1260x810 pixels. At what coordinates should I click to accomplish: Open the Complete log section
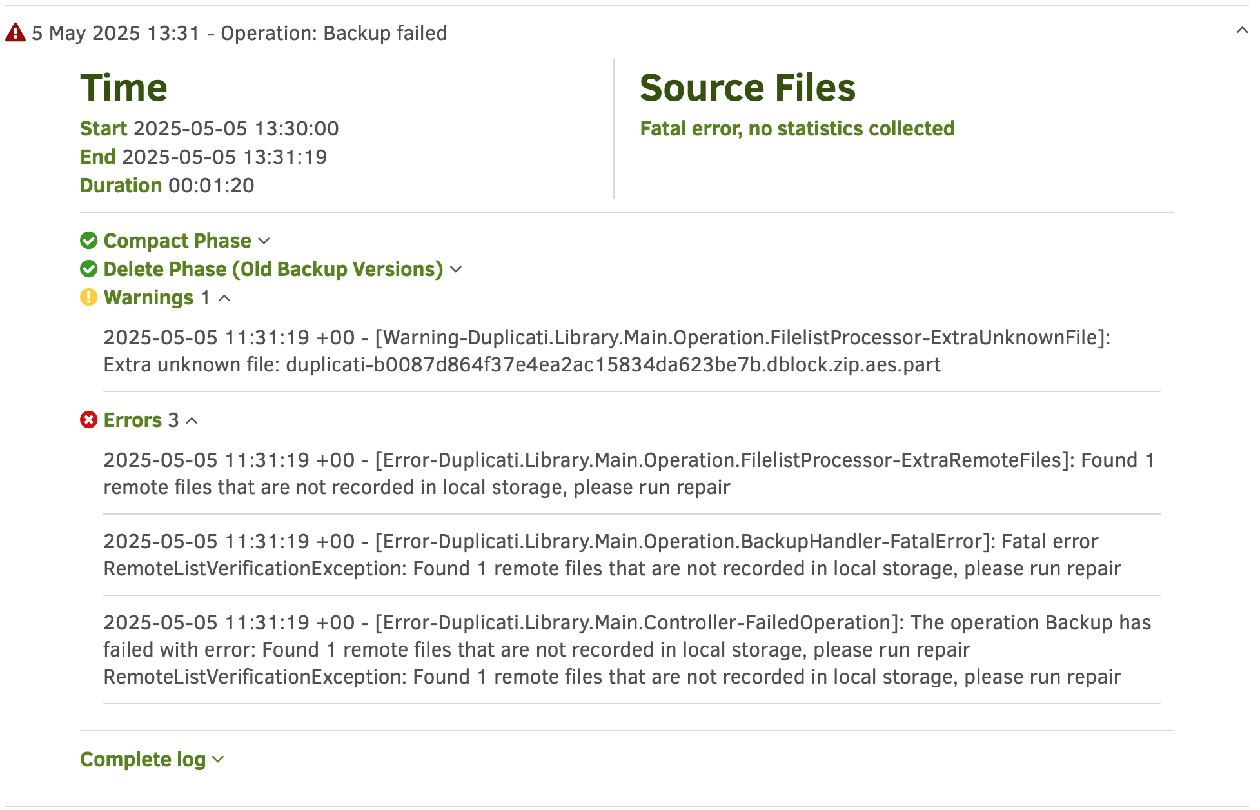pos(143,759)
